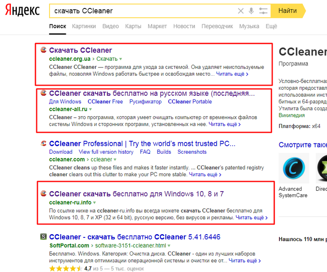
Task: Click Advanced SystemCare caption
Action: [x=293, y=192]
